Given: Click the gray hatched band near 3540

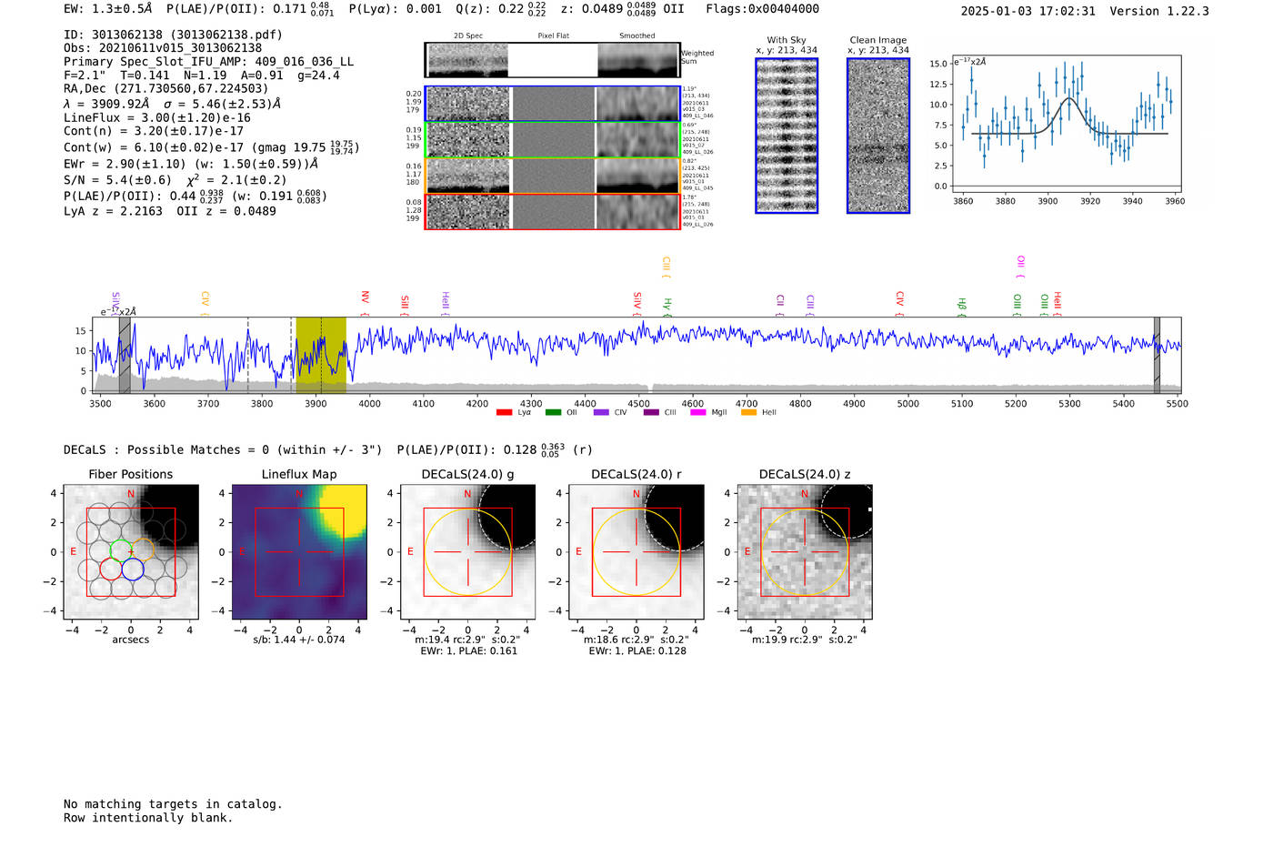Looking at the screenshot, I should pos(125,356).
